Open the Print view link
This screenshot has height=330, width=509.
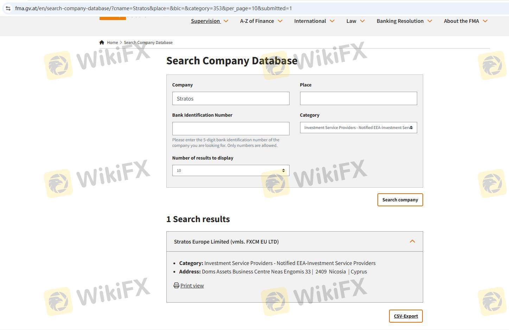point(192,286)
